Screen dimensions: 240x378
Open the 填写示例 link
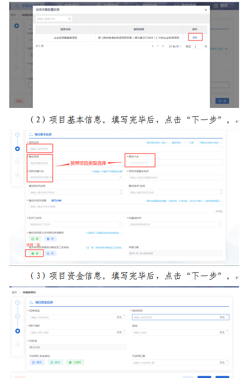(56, 201)
